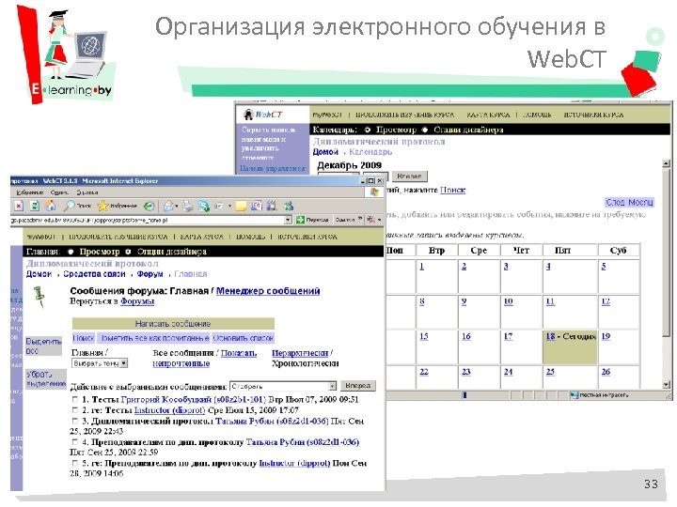Check message 5 re: Преподавателям checkbox

click(x=75, y=463)
